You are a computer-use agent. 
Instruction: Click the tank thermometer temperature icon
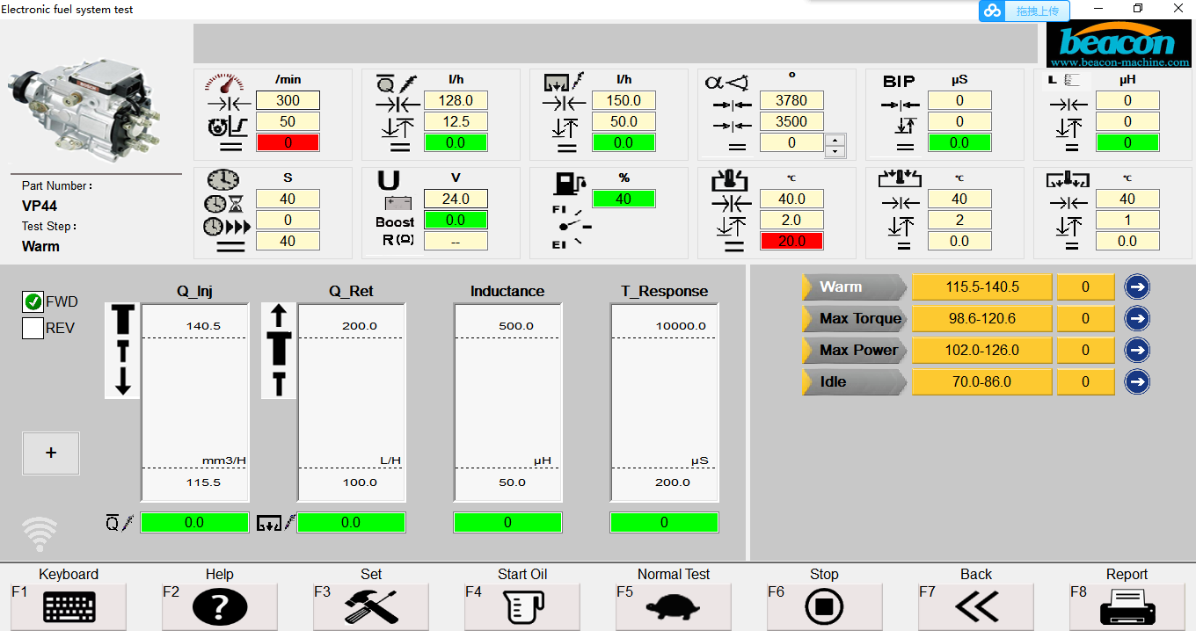tap(729, 180)
